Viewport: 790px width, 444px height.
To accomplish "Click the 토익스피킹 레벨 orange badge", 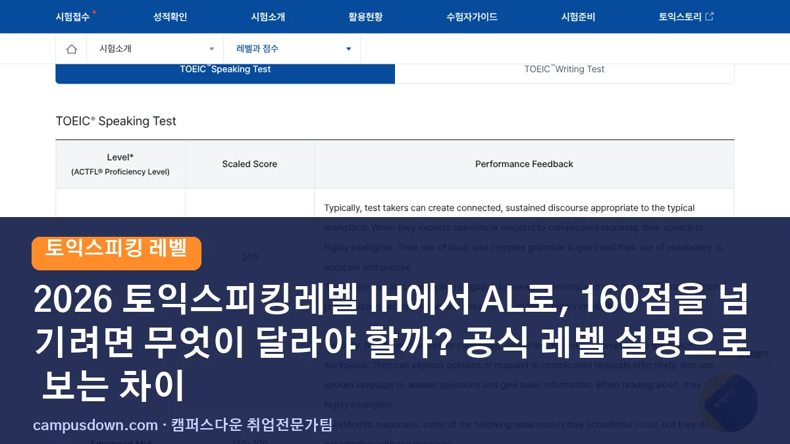I will [117, 253].
